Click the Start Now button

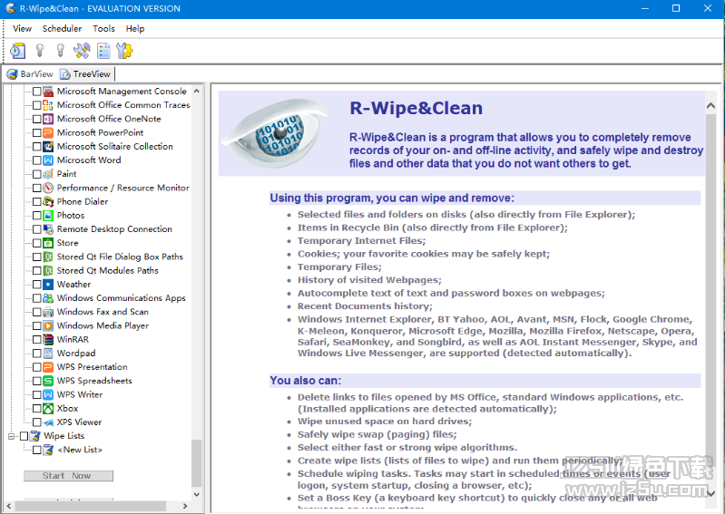68,476
